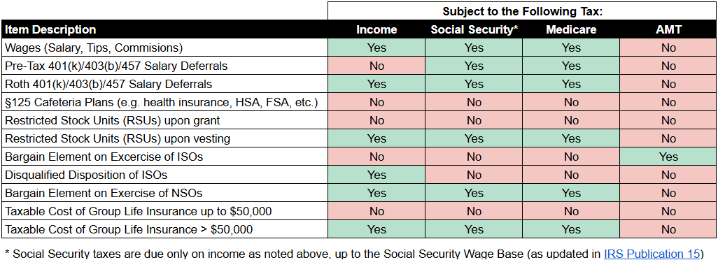Select the Social Security column header
This screenshot has width=718, height=260.
[x=474, y=29]
